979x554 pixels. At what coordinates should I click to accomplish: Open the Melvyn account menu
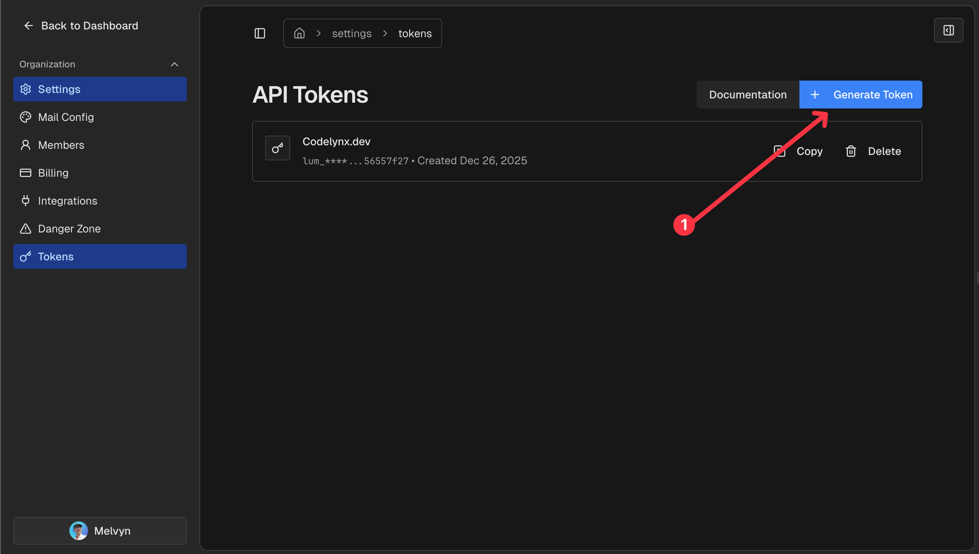pyautogui.click(x=100, y=531)
